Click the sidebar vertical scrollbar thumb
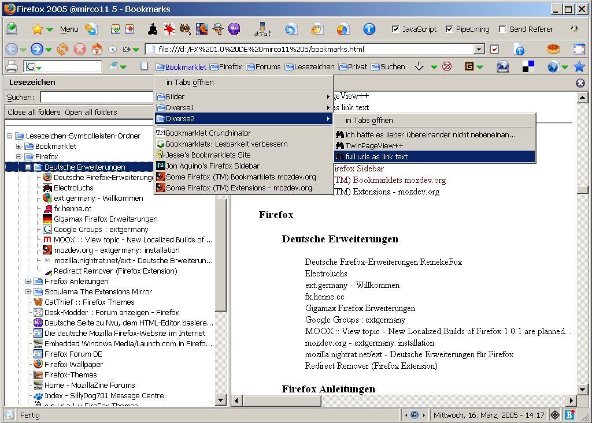 (221, 254)
